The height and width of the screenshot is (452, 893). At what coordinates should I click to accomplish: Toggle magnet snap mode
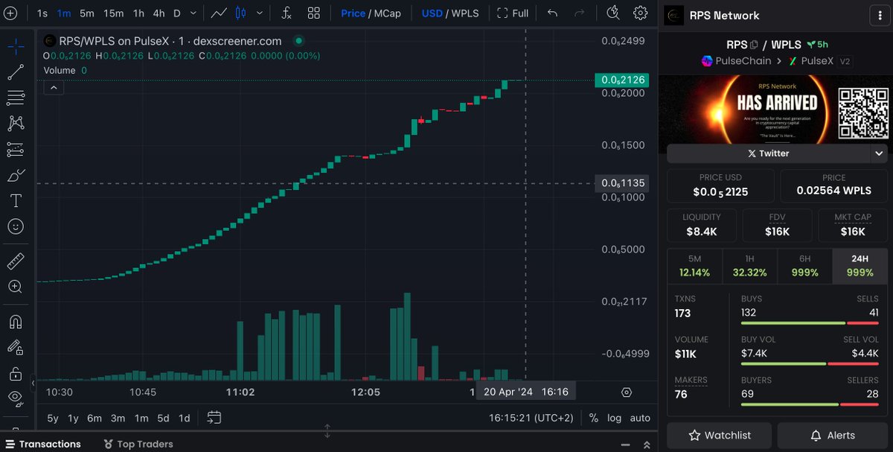[16, 322]
